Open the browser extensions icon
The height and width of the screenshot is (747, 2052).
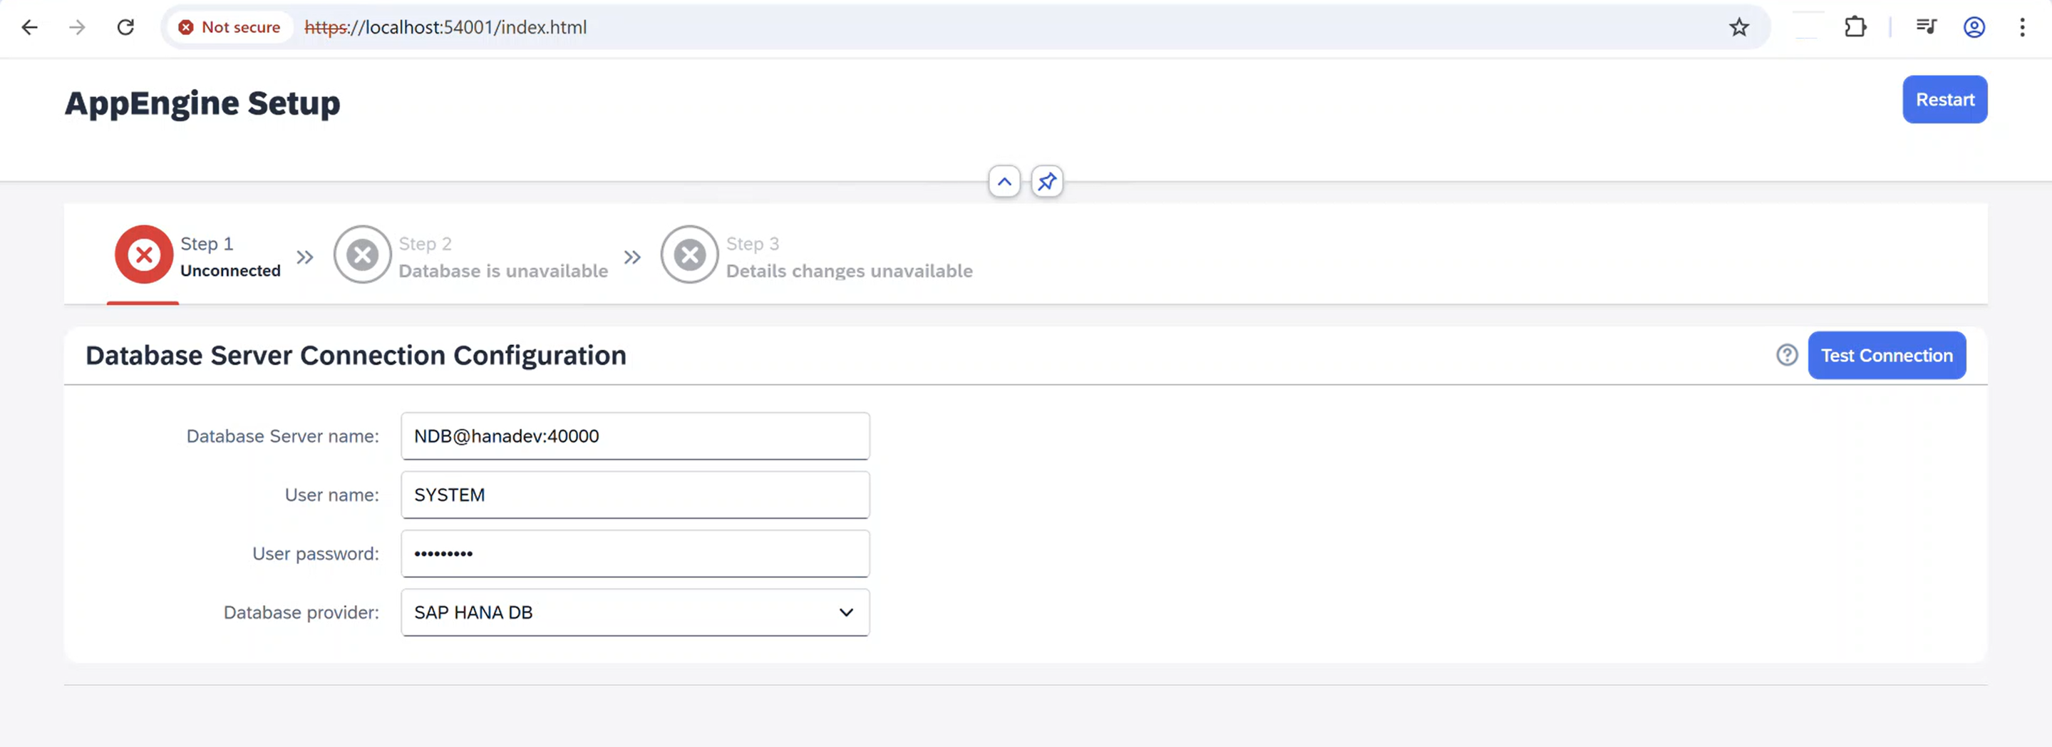(x=1855, y=26)
